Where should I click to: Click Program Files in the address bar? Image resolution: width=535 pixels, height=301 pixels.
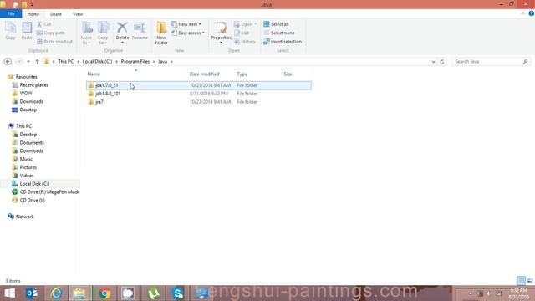click(135, 62)
